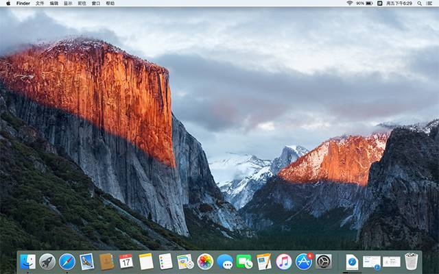Open the Calendar app in dock

pos(126,261)
